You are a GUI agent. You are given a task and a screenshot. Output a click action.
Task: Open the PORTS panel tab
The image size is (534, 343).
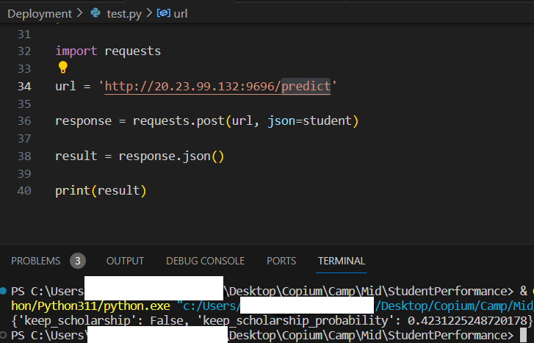coord(281,261)
